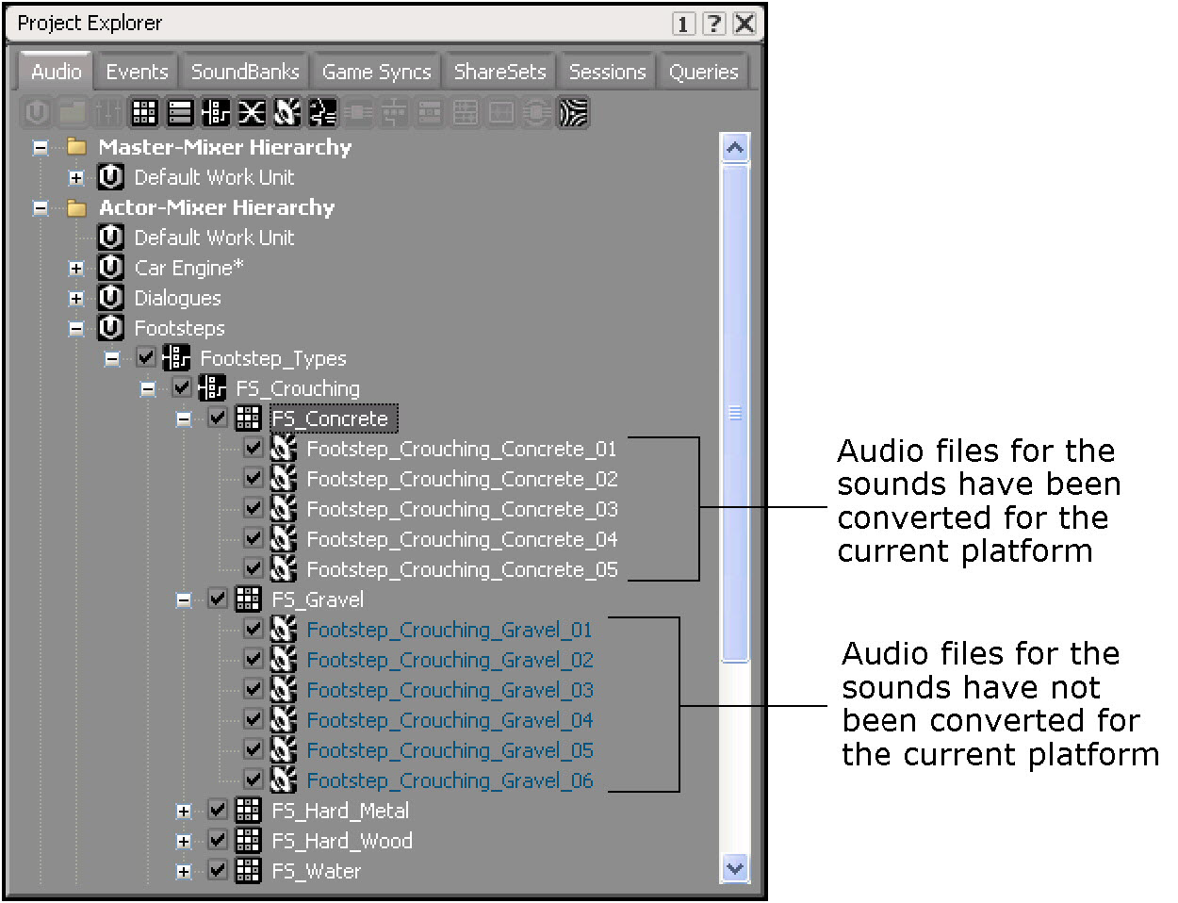Click the Sound SFX toolbar icon
1178x903 pixels.
coord(286,113)
